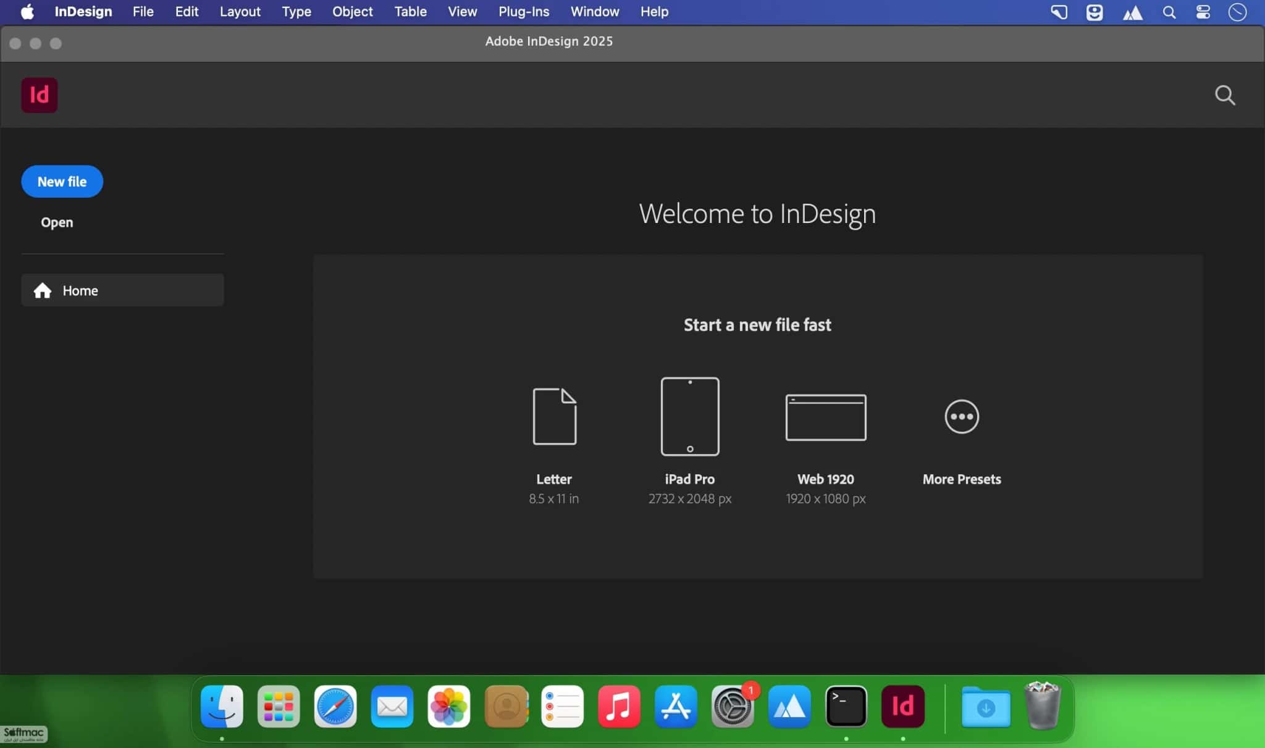Open the Plug-Ins menu
Image resolution: width=1265 pixels, height=748 pixels.
coord(524,12)
